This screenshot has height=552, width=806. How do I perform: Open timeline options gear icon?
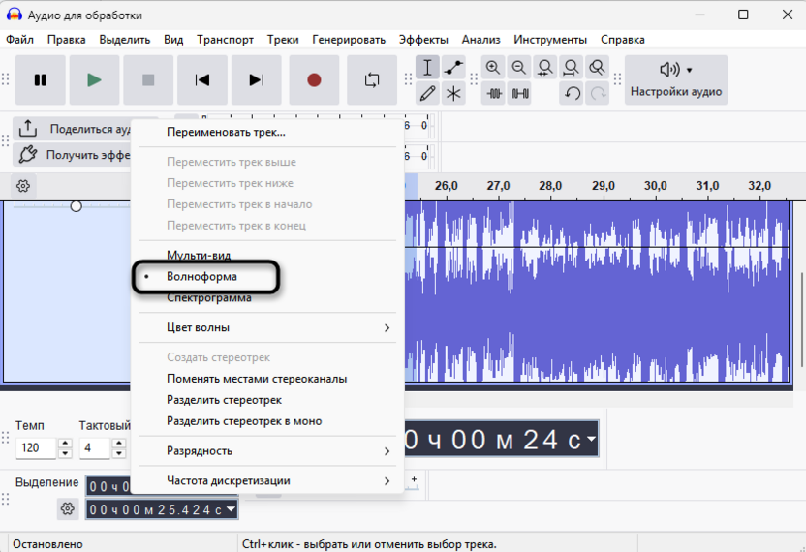click(x=23, y=186)
